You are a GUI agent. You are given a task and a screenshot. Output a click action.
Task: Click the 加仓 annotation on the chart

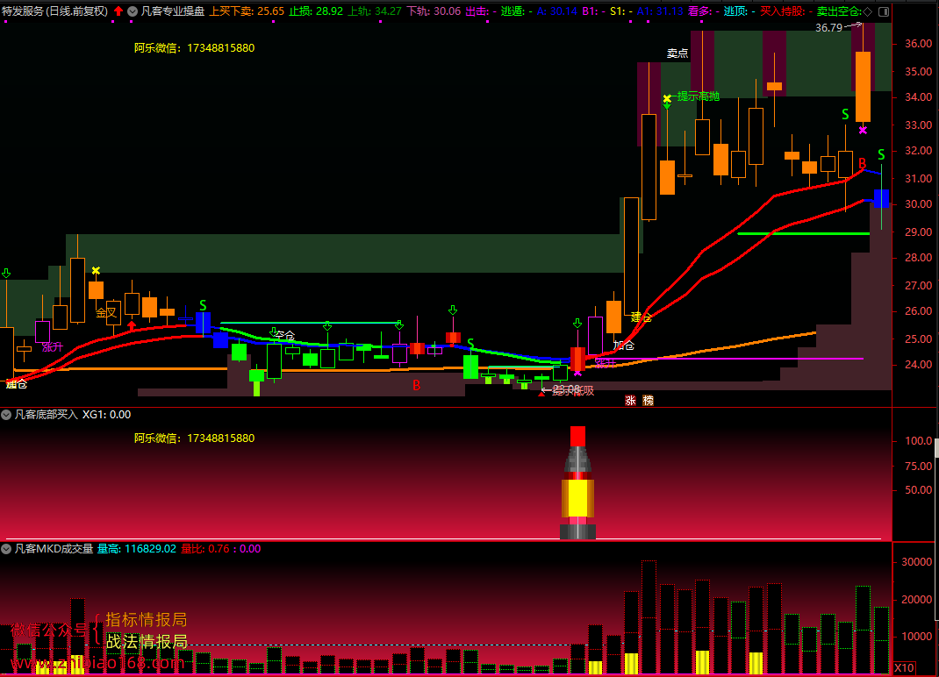[623, 345]
